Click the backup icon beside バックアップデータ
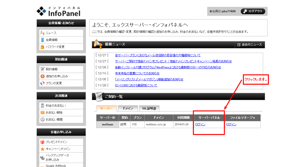The image size is (304, 167). pos(42,157)
